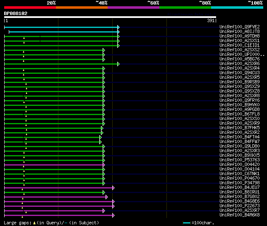The width and height of the screenshot is (267, 226).
Task: Select UniRef100_C1EID1 subject label
Action: (239, 45)
